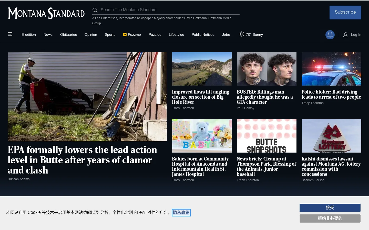Open the 隐私政策 privacy policy link
The height and width of the screenshot is (230, 369).
coord(181,212)
